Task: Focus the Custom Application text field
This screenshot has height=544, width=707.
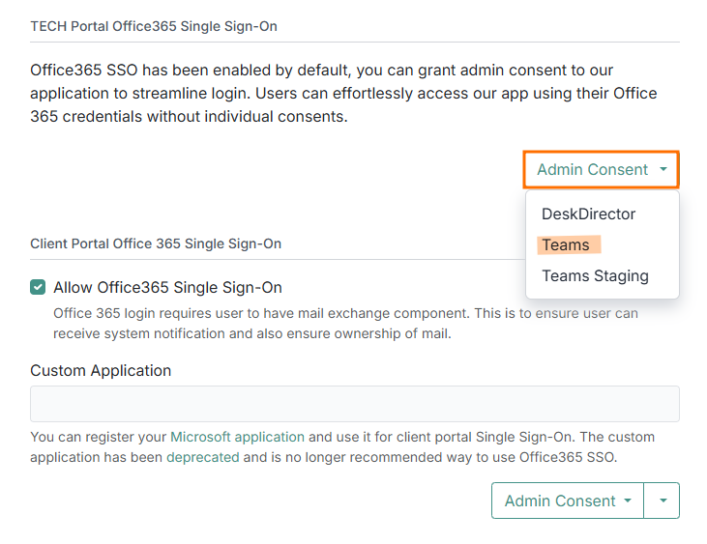Action: pyautogui.click(x=354, y=404)
